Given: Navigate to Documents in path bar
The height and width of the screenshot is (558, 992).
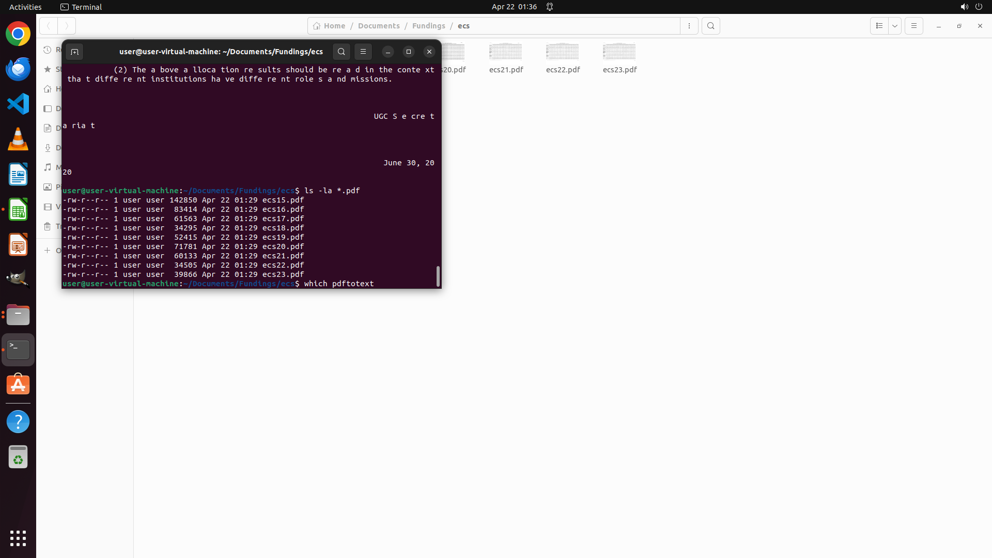Looking at the screenshot, I should coord(379,26).
